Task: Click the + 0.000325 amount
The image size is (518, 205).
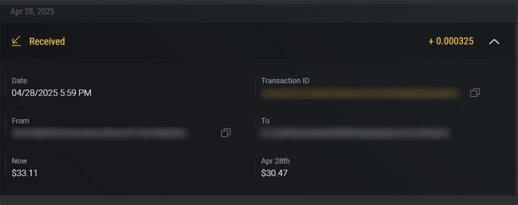Action: [x=451, y=41]
